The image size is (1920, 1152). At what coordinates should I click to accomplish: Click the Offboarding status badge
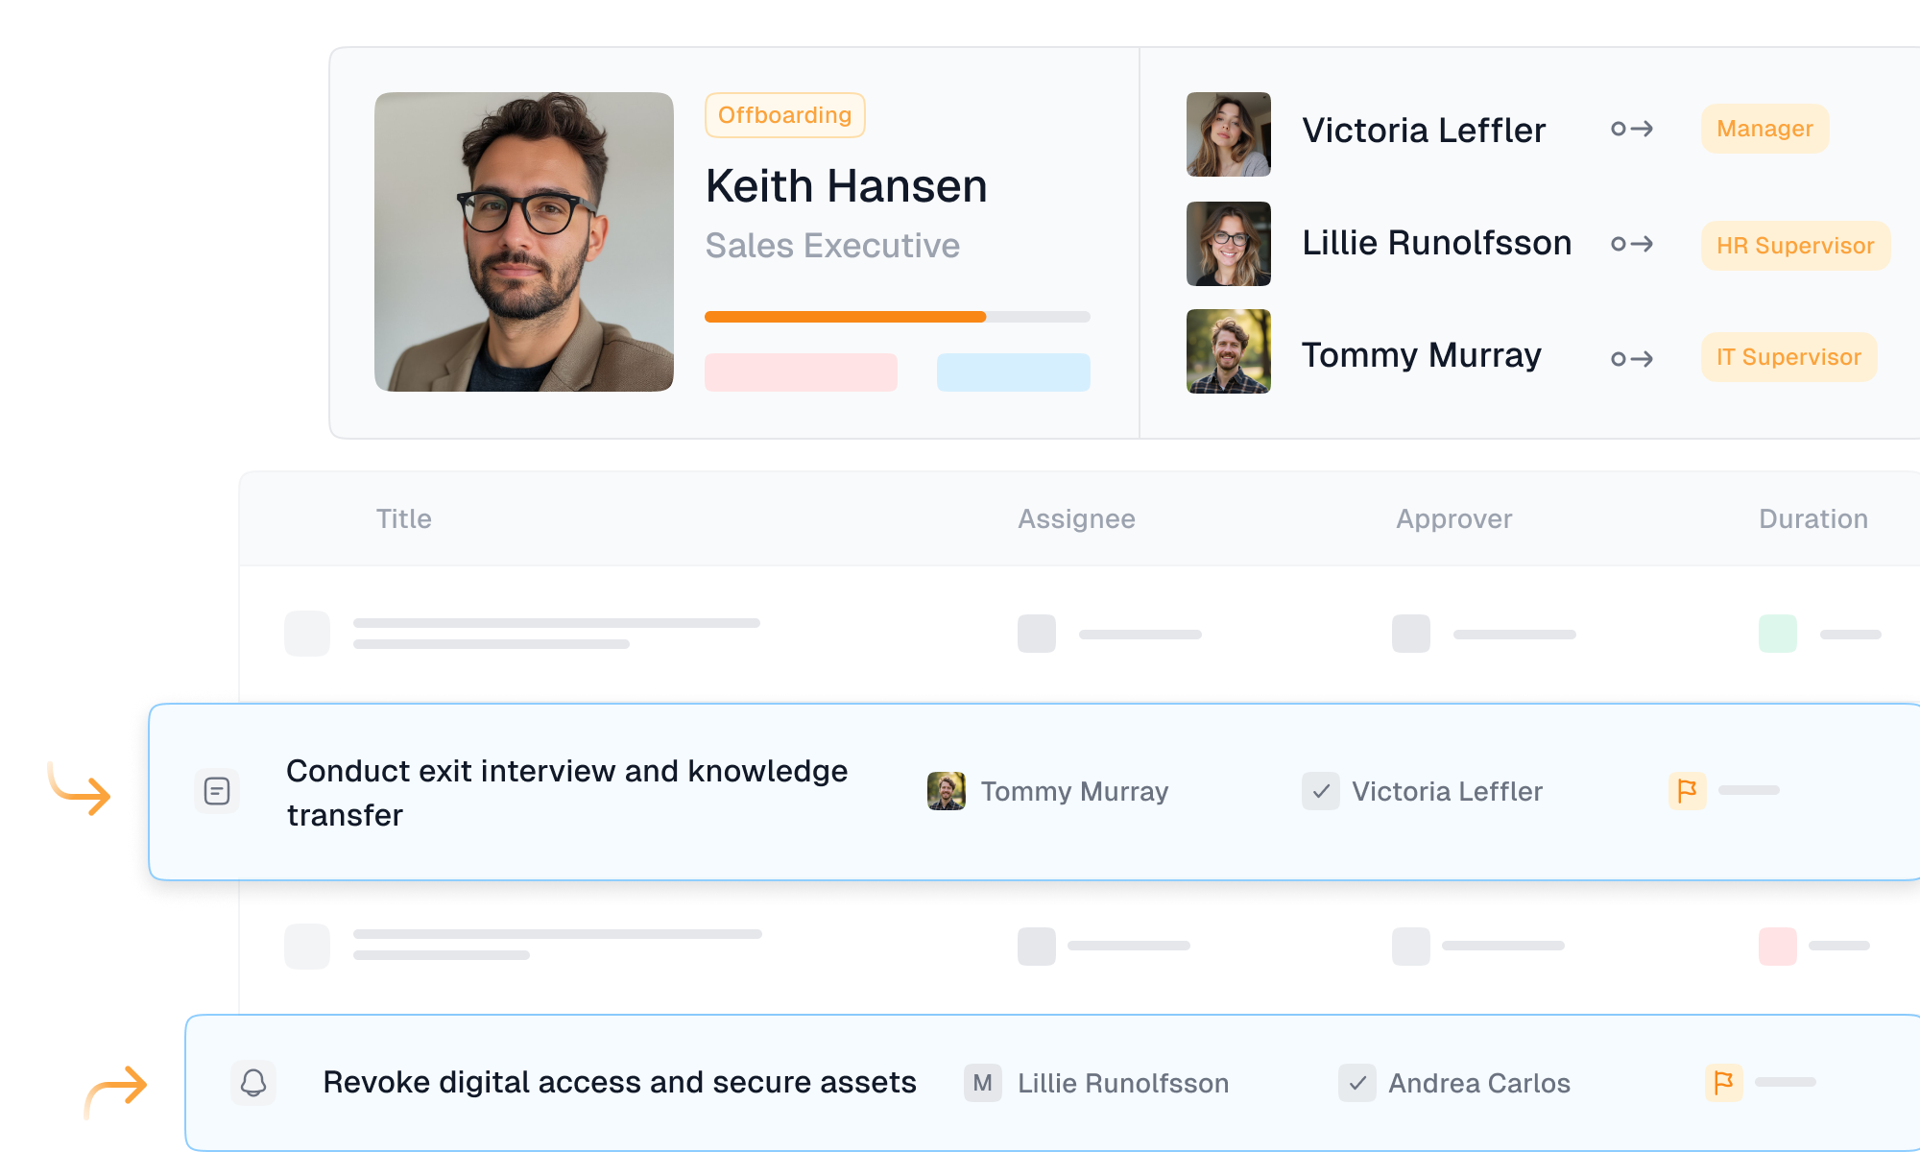[x=784, y=115]
